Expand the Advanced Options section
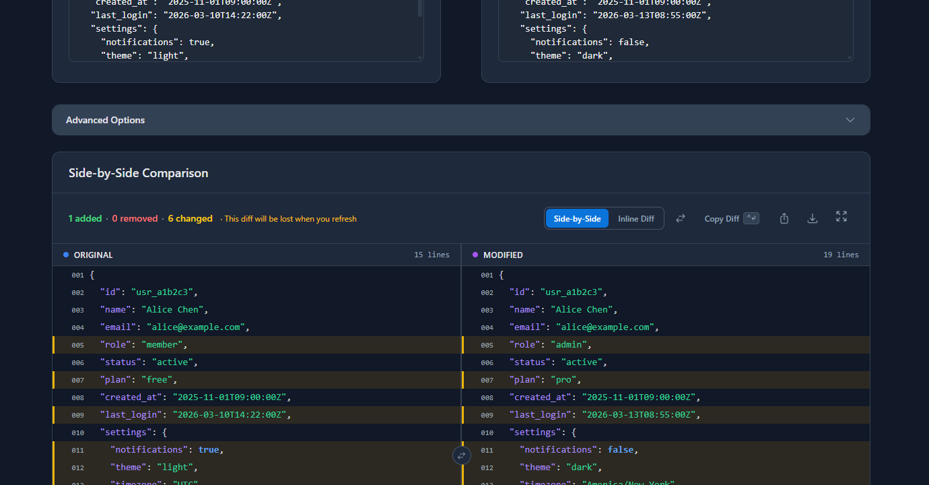Viewport: 929px width, 485px height. [x=105, y=120]
